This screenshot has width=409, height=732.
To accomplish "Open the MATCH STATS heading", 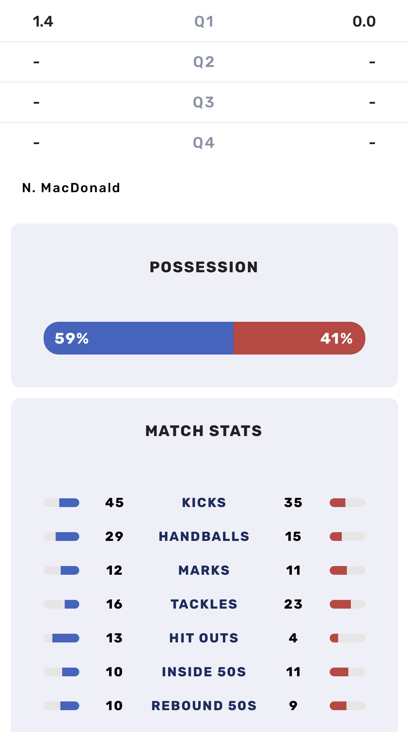I will (204, 431).
